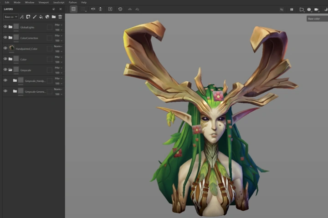Open Handpainted_Color Norm blend dropdown
Screen dimensions: 328x218
58,46
